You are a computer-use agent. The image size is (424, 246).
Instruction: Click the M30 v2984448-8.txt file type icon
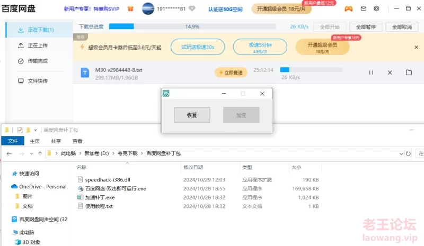[x=85, y=72]
